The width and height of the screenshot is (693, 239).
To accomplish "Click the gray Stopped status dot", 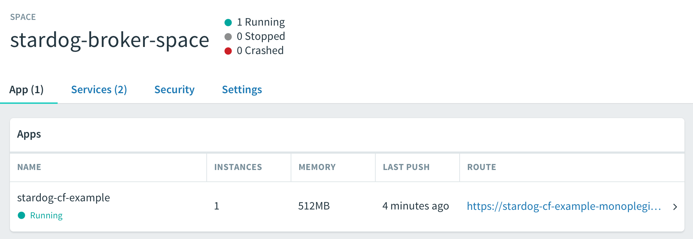I will (228, 37).
